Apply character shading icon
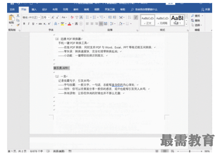The height and width of the screenshot is (155, 217). (76, 24)
